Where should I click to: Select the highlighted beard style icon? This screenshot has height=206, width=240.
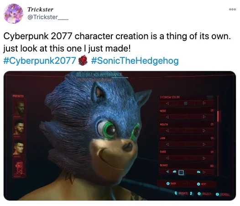[181, 172]
